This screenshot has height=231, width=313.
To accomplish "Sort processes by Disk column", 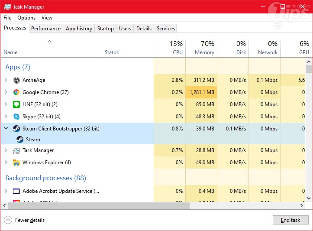I will tap(233, 49).
